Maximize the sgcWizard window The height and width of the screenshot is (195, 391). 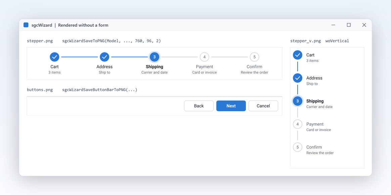[349, 25]
